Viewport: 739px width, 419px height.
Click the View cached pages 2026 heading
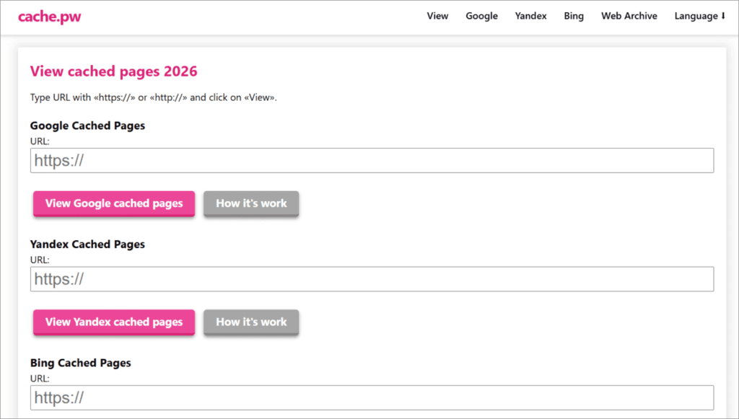point(113,71)
